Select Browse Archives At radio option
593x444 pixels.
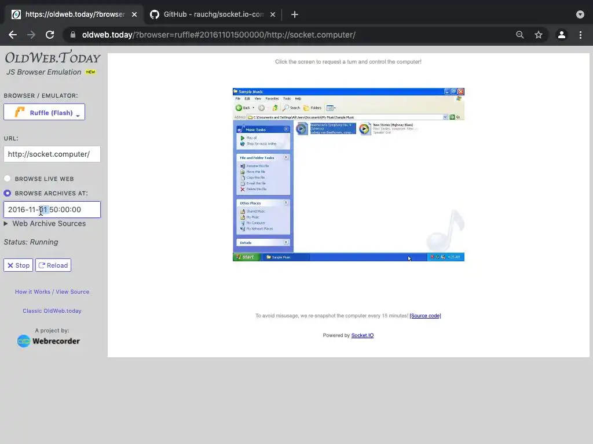[x=7, y=193]
